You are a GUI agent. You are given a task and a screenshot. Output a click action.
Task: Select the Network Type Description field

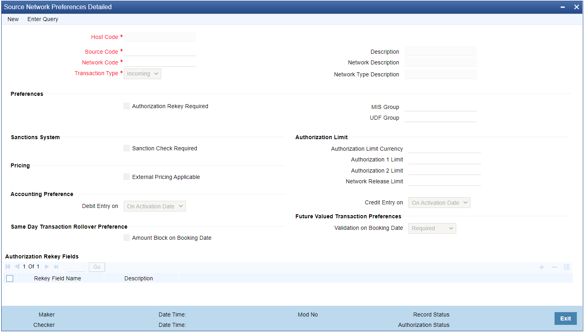pos(441,74)
